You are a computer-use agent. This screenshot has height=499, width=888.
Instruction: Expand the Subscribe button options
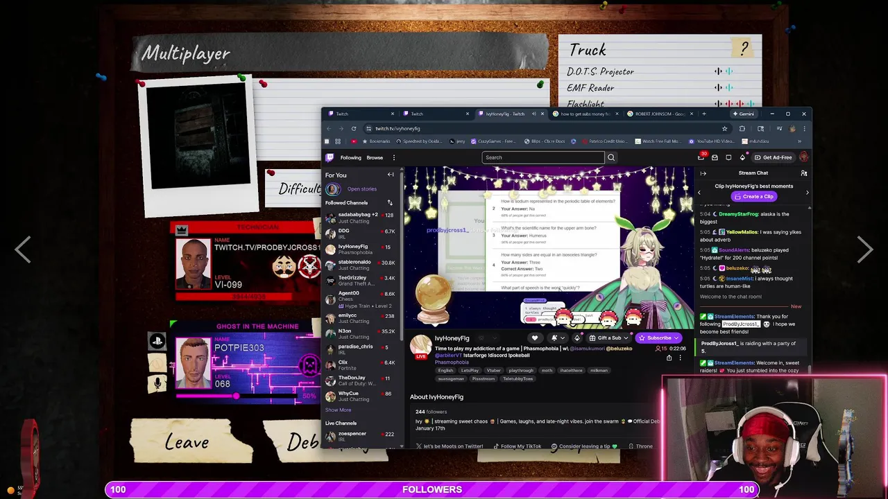[676, 338]
